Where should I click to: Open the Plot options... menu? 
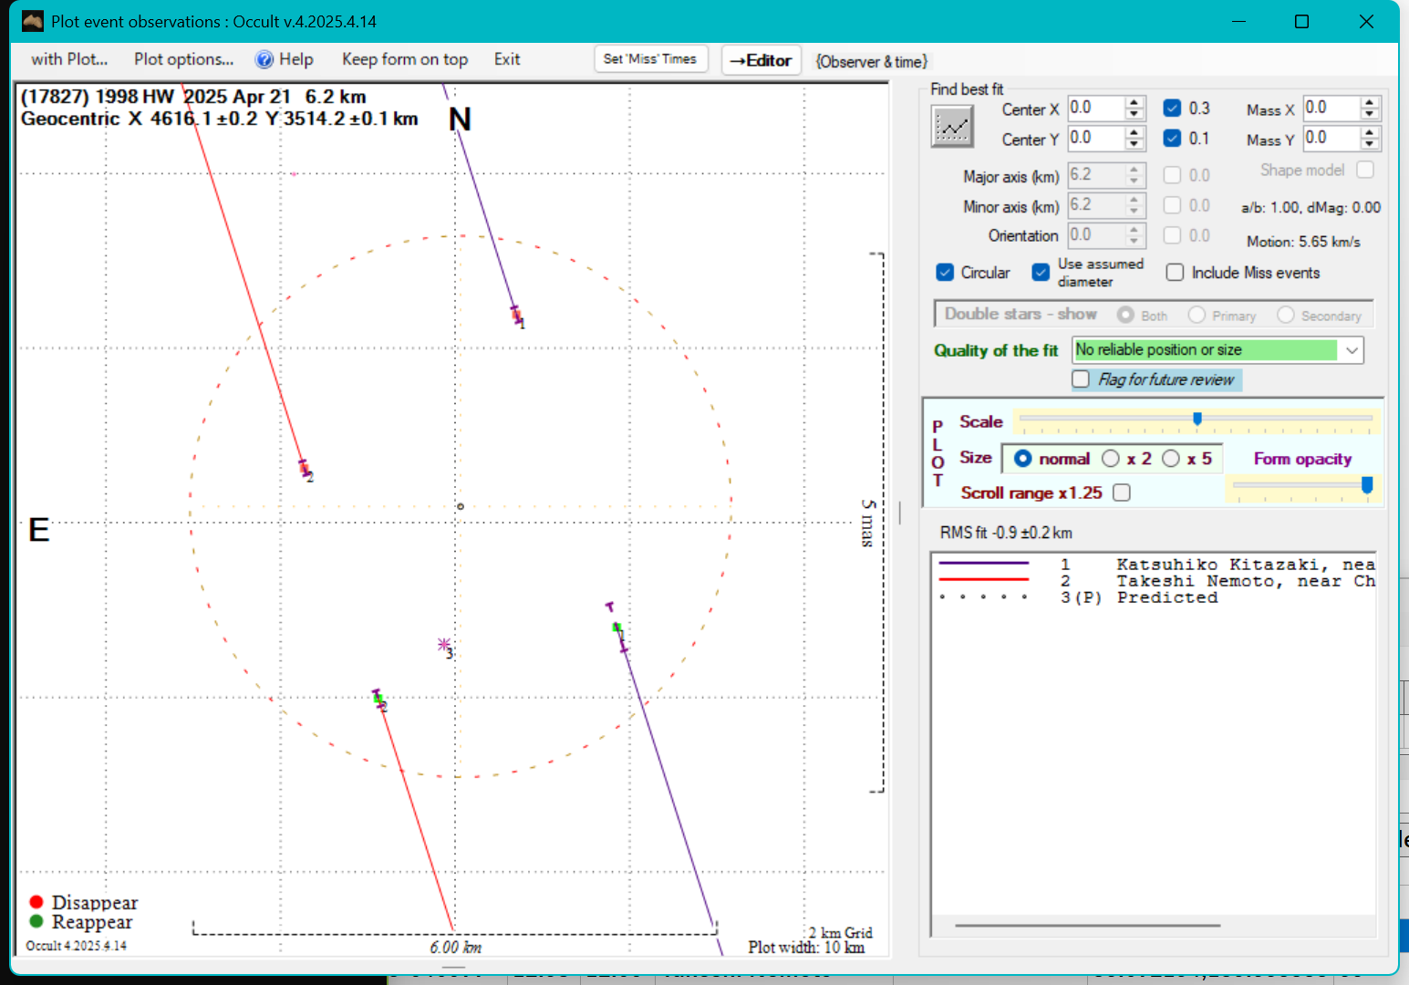[183, 60]
